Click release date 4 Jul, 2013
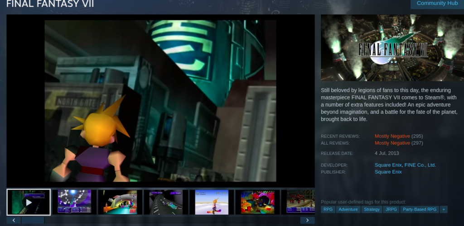 (x=387, y=153)
